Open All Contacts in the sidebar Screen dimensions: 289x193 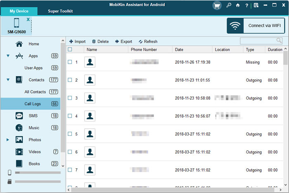click(35, 92)
